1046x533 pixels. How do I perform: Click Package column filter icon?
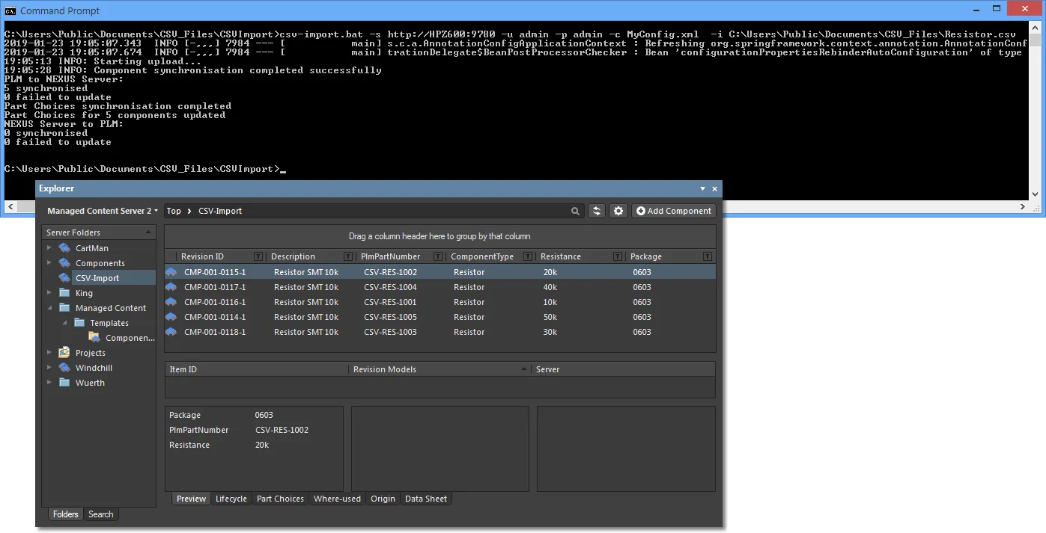pyautogui.click(x=708, y=256)
